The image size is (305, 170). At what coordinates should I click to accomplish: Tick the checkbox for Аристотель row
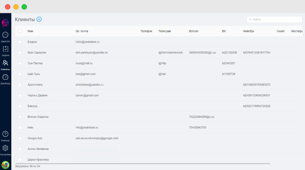(x=20, y=85)
